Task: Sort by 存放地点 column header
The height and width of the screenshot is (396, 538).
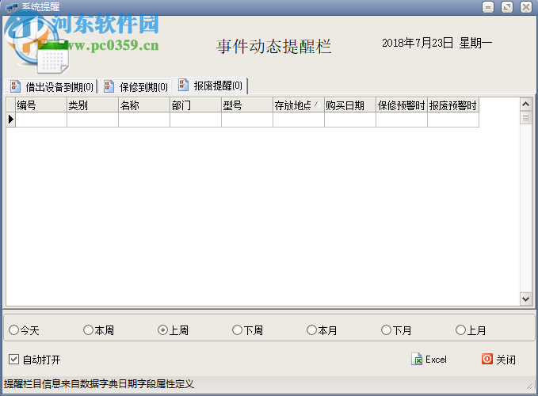Action: pyautogui.click(x=299, y=105)
